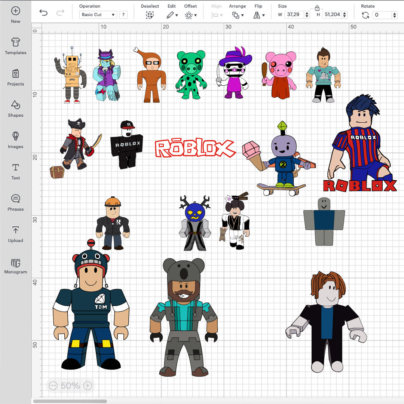The height and width of the screenshot is (404, 404).
Task: Open the Projects panel
Action: pos(15,77)
